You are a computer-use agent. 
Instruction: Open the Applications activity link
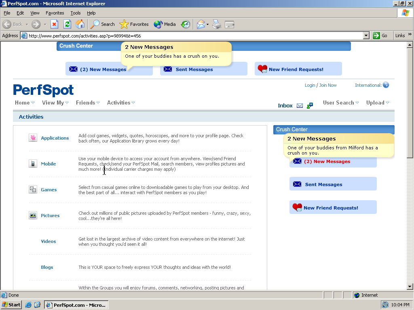(x=55, y=138)
